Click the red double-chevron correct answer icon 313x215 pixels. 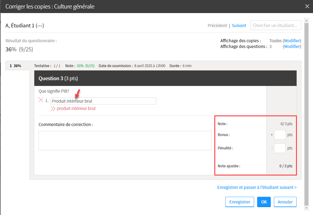(x=53, y=108)
